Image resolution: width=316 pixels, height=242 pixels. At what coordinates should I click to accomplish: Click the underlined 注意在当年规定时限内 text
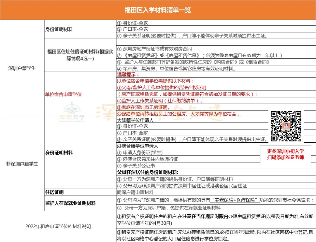click(205, 217)
